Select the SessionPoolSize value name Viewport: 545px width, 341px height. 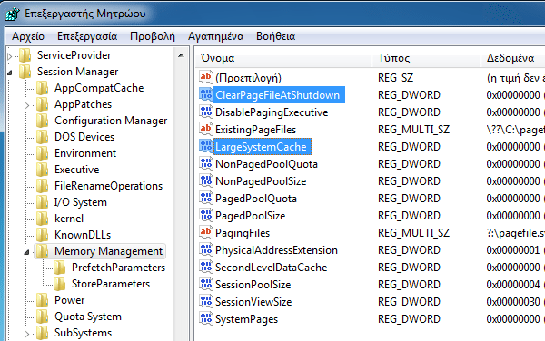point(253,285)
